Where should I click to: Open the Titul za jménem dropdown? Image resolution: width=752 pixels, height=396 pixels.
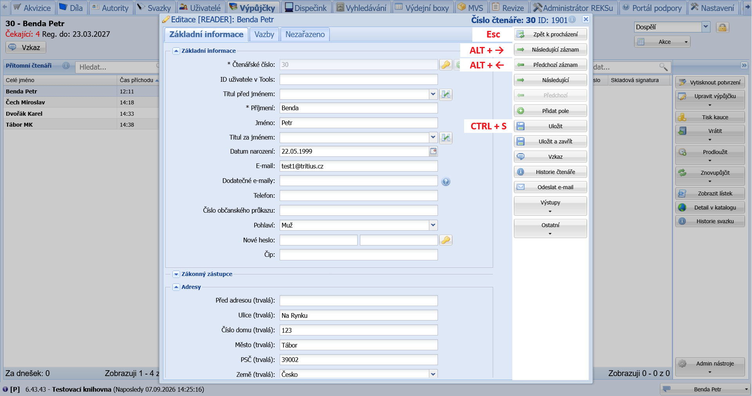(433, 137)
